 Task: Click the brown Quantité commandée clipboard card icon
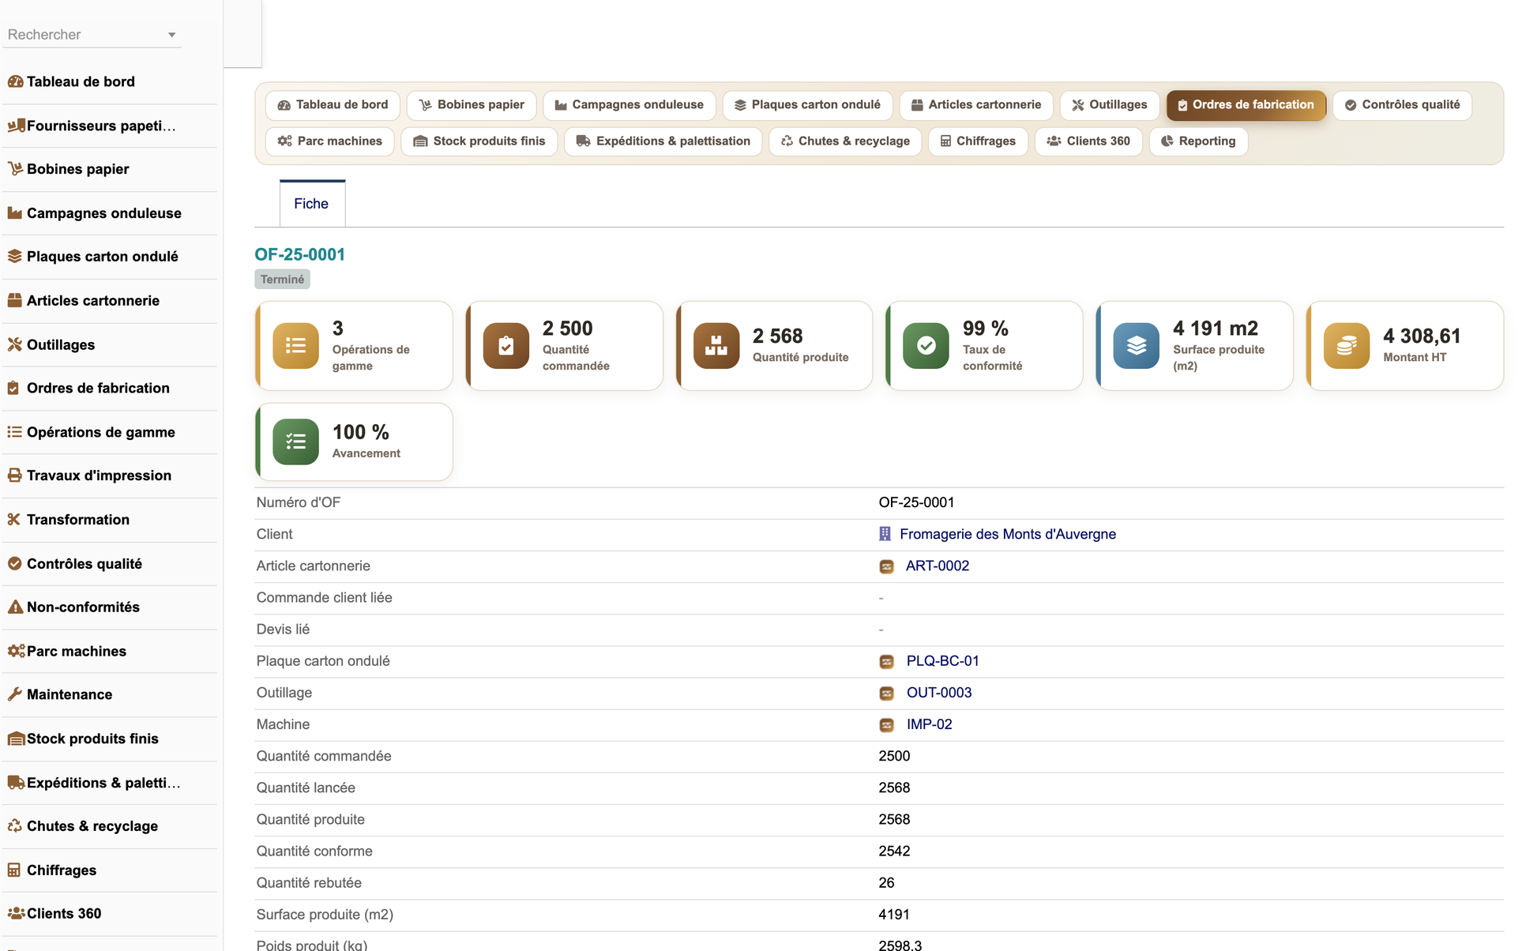[506, 345]
